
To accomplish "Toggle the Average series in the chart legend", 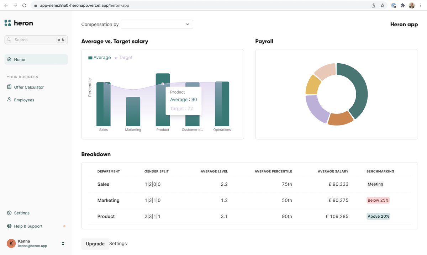I will (100, 58).
